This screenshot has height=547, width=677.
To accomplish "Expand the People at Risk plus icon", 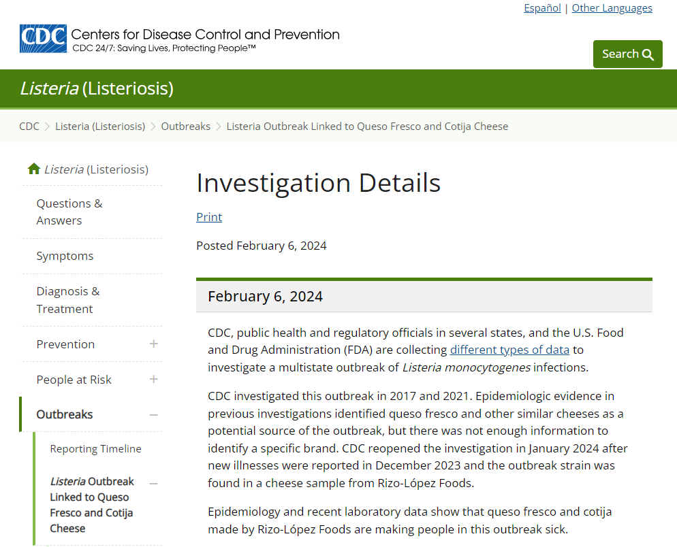I will point(153,379).
